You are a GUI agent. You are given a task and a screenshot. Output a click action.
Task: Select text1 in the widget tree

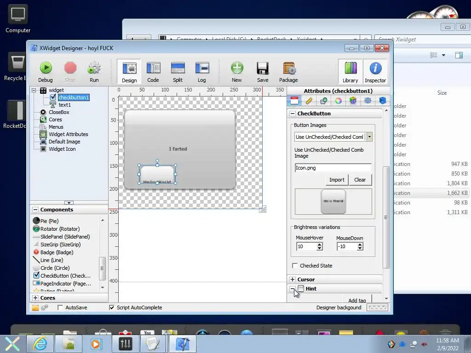click(64, 105)
